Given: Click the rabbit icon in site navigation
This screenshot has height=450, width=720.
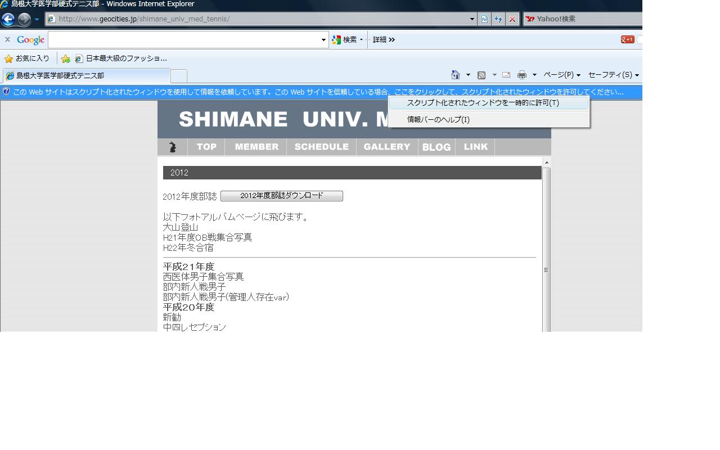Looking at the screenshot, I should 173,147.
